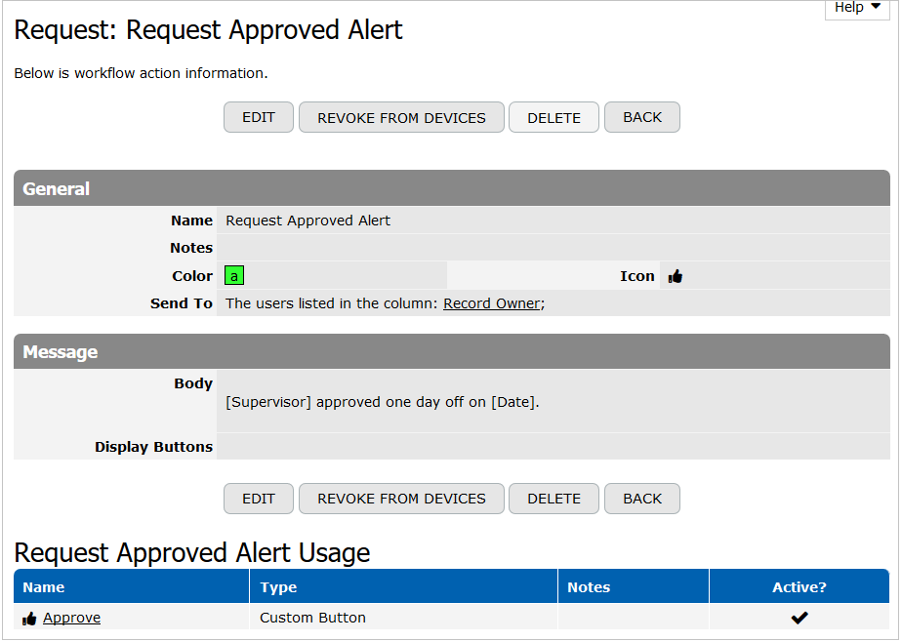Click the EDIT button below the Message section
902x642 pixels.
259,499
